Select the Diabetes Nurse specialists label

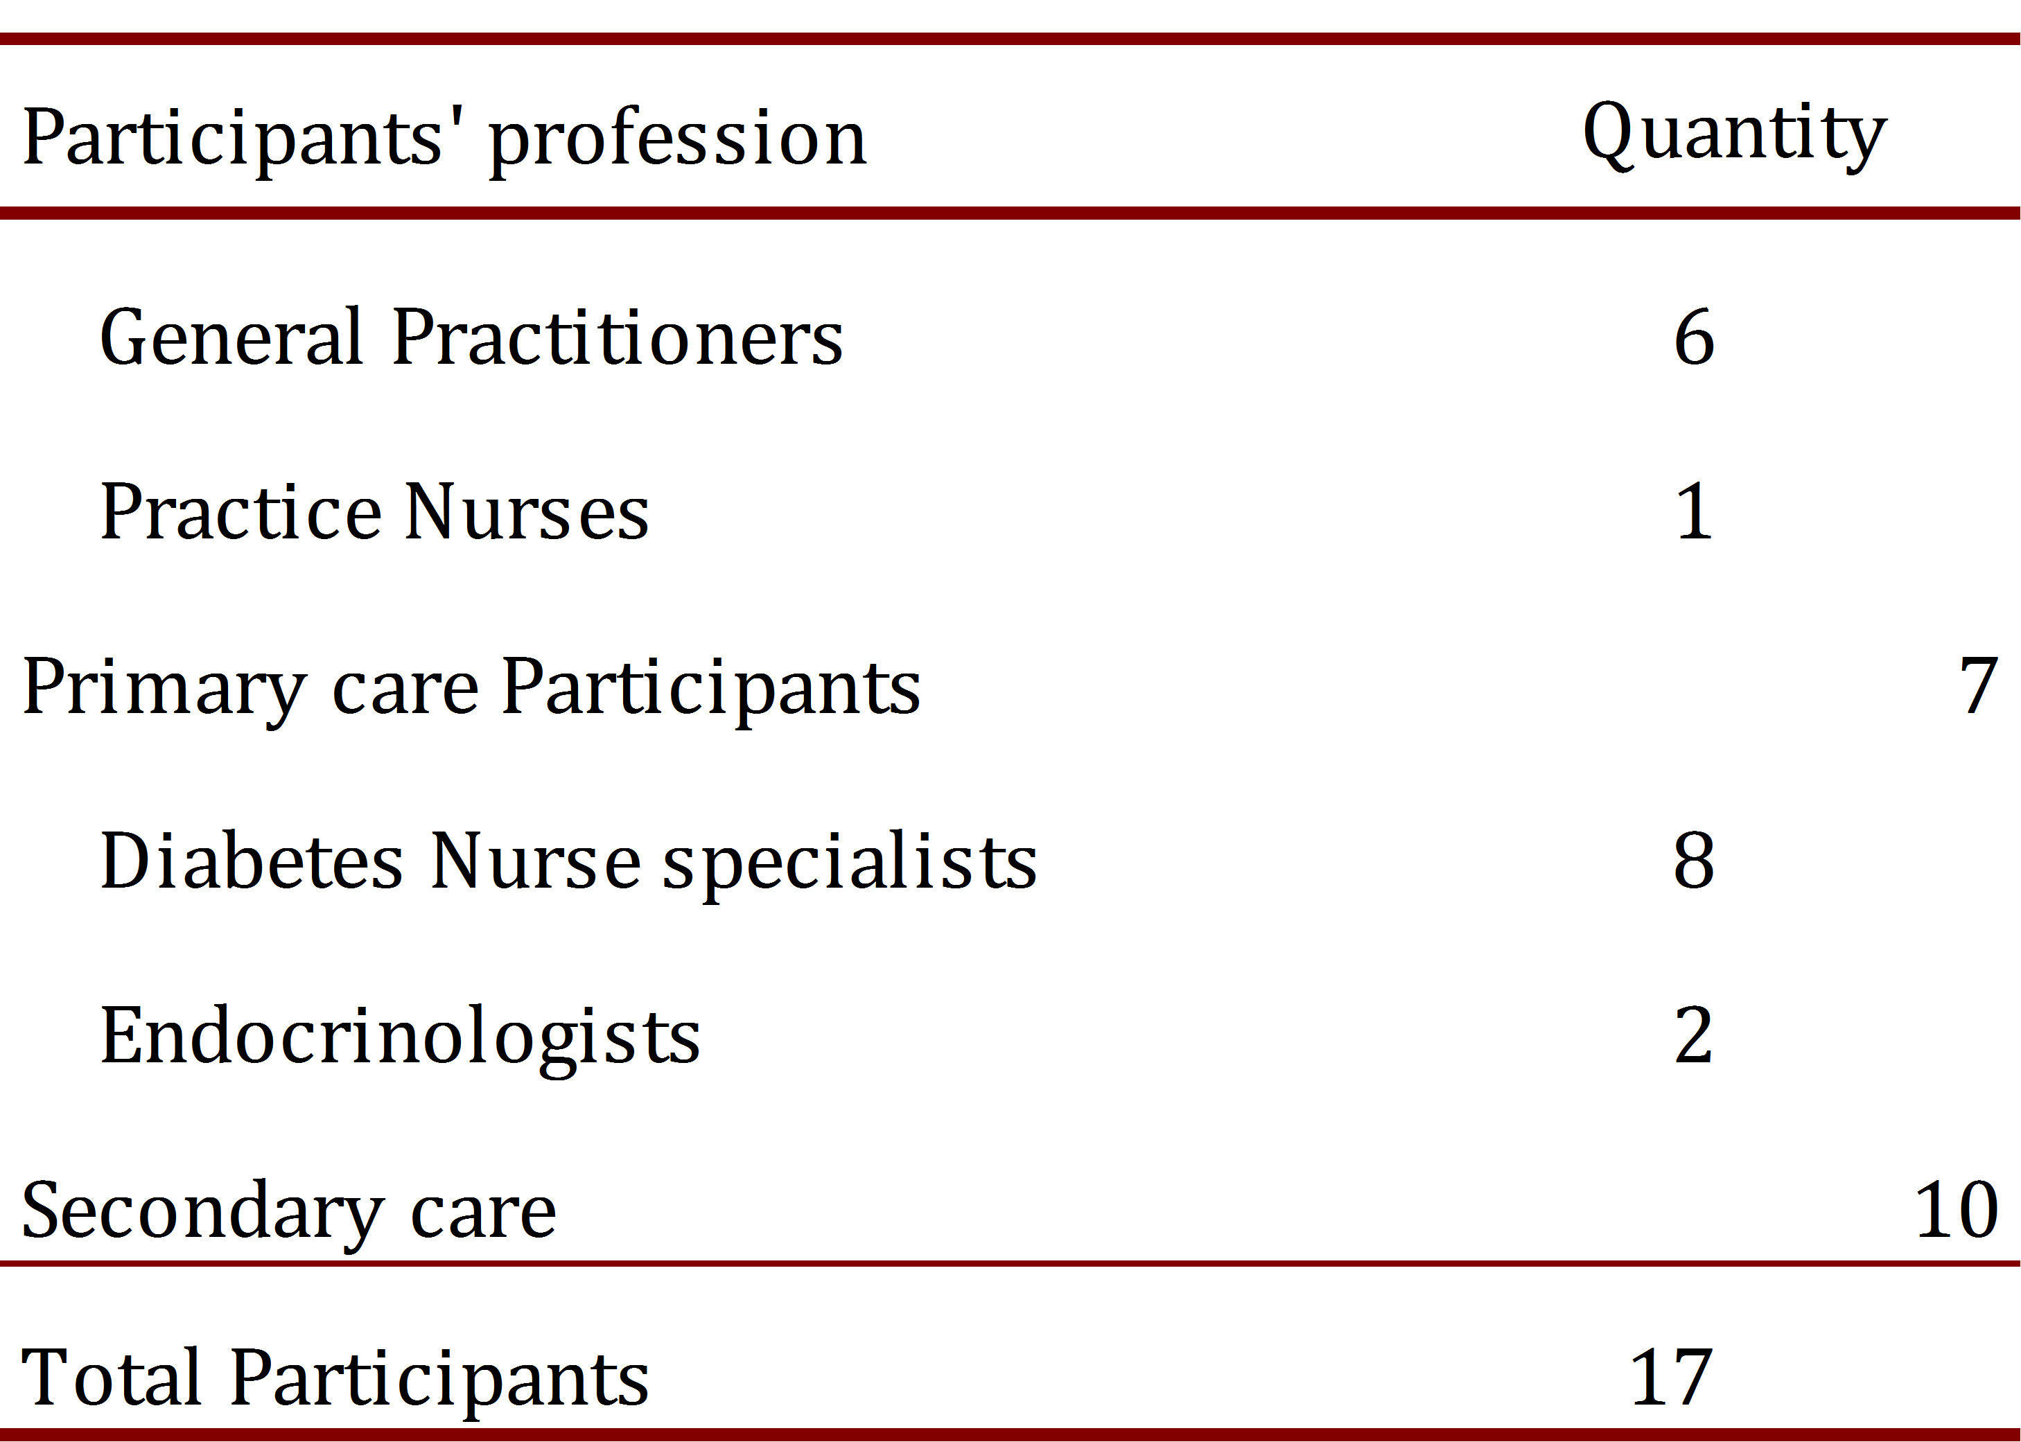coord(568,861)
